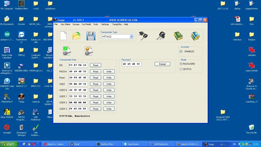Viewport: 261px width, 147px height.
Task: Expand the Transponder Type dropdown
Action: pyautogui.click(x=131, y=37)
